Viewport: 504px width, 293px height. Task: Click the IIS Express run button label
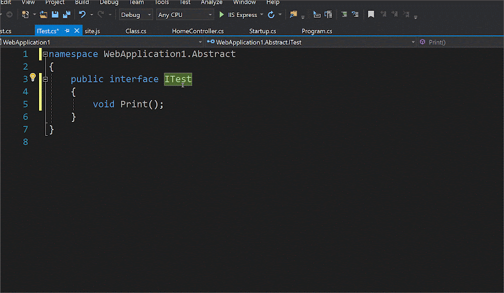pos(243,14)
